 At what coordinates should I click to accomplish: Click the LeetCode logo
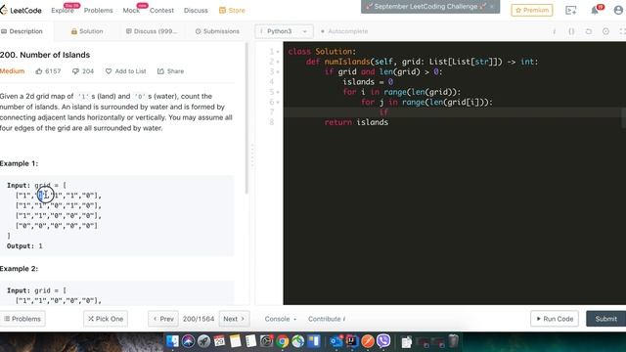(21, 11)
